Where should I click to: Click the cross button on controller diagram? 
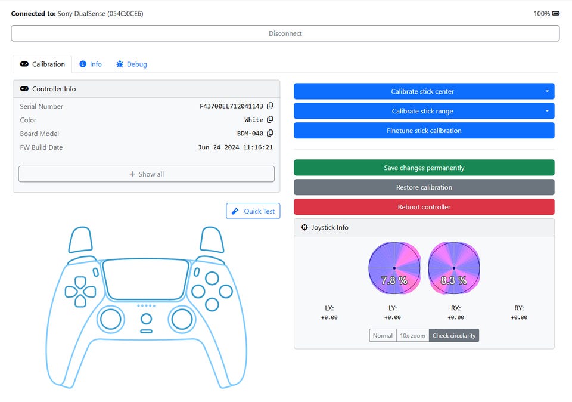point(212,305)
